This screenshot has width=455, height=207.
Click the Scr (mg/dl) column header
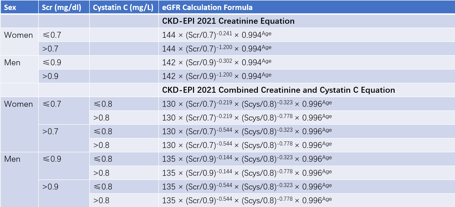click(x=62, y=7)
